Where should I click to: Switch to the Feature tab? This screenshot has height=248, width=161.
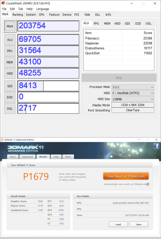click(x=54, y=14)
